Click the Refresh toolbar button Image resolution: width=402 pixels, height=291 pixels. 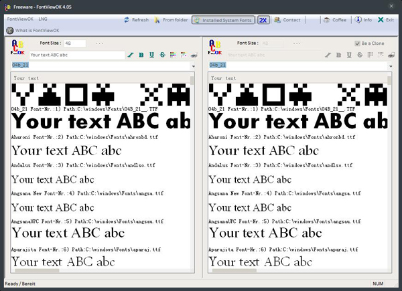pos(137,20)
